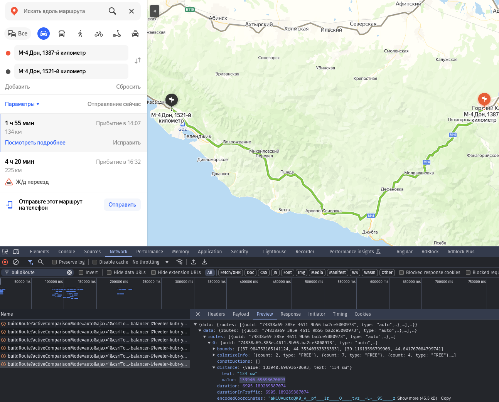Click the 400000 ms timeline marker
The width and height of the screenshot is (499, 402).
(x=249, y=282)
